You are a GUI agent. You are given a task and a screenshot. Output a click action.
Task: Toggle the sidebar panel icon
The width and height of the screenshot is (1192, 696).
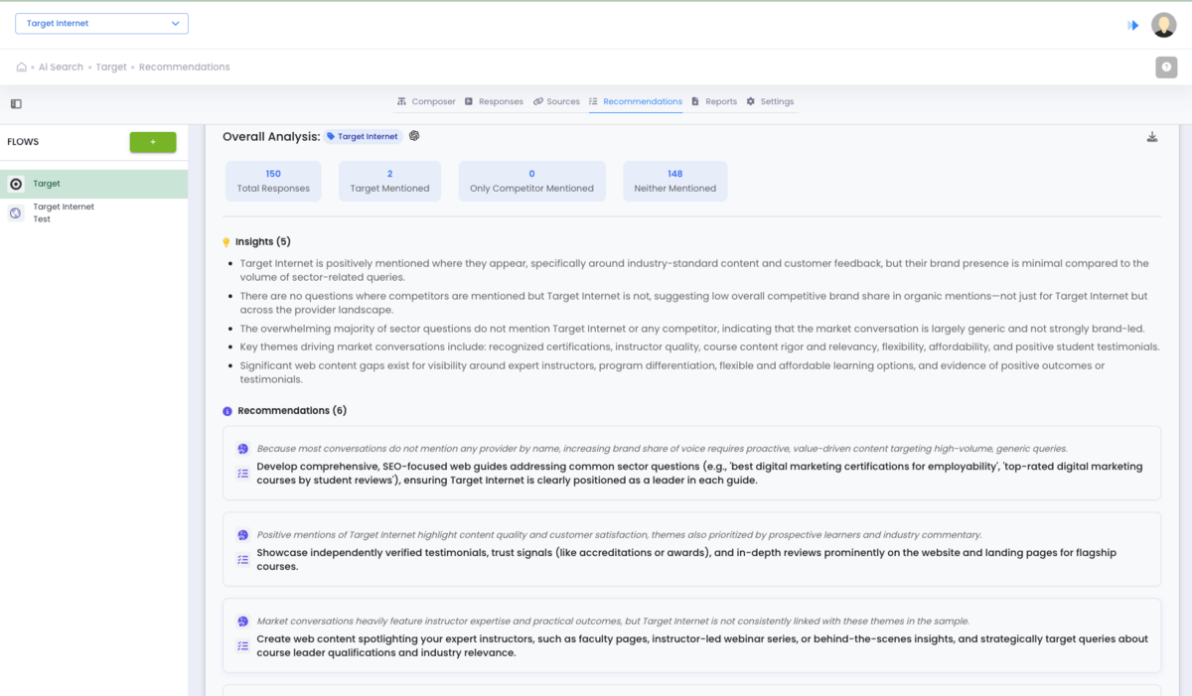[16, 103]
